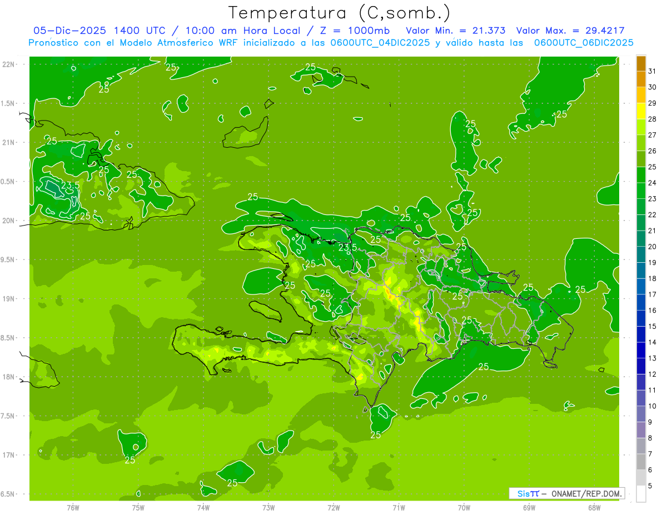Click the "12" color scale label
Screen dimensions: 667x515
652,374
